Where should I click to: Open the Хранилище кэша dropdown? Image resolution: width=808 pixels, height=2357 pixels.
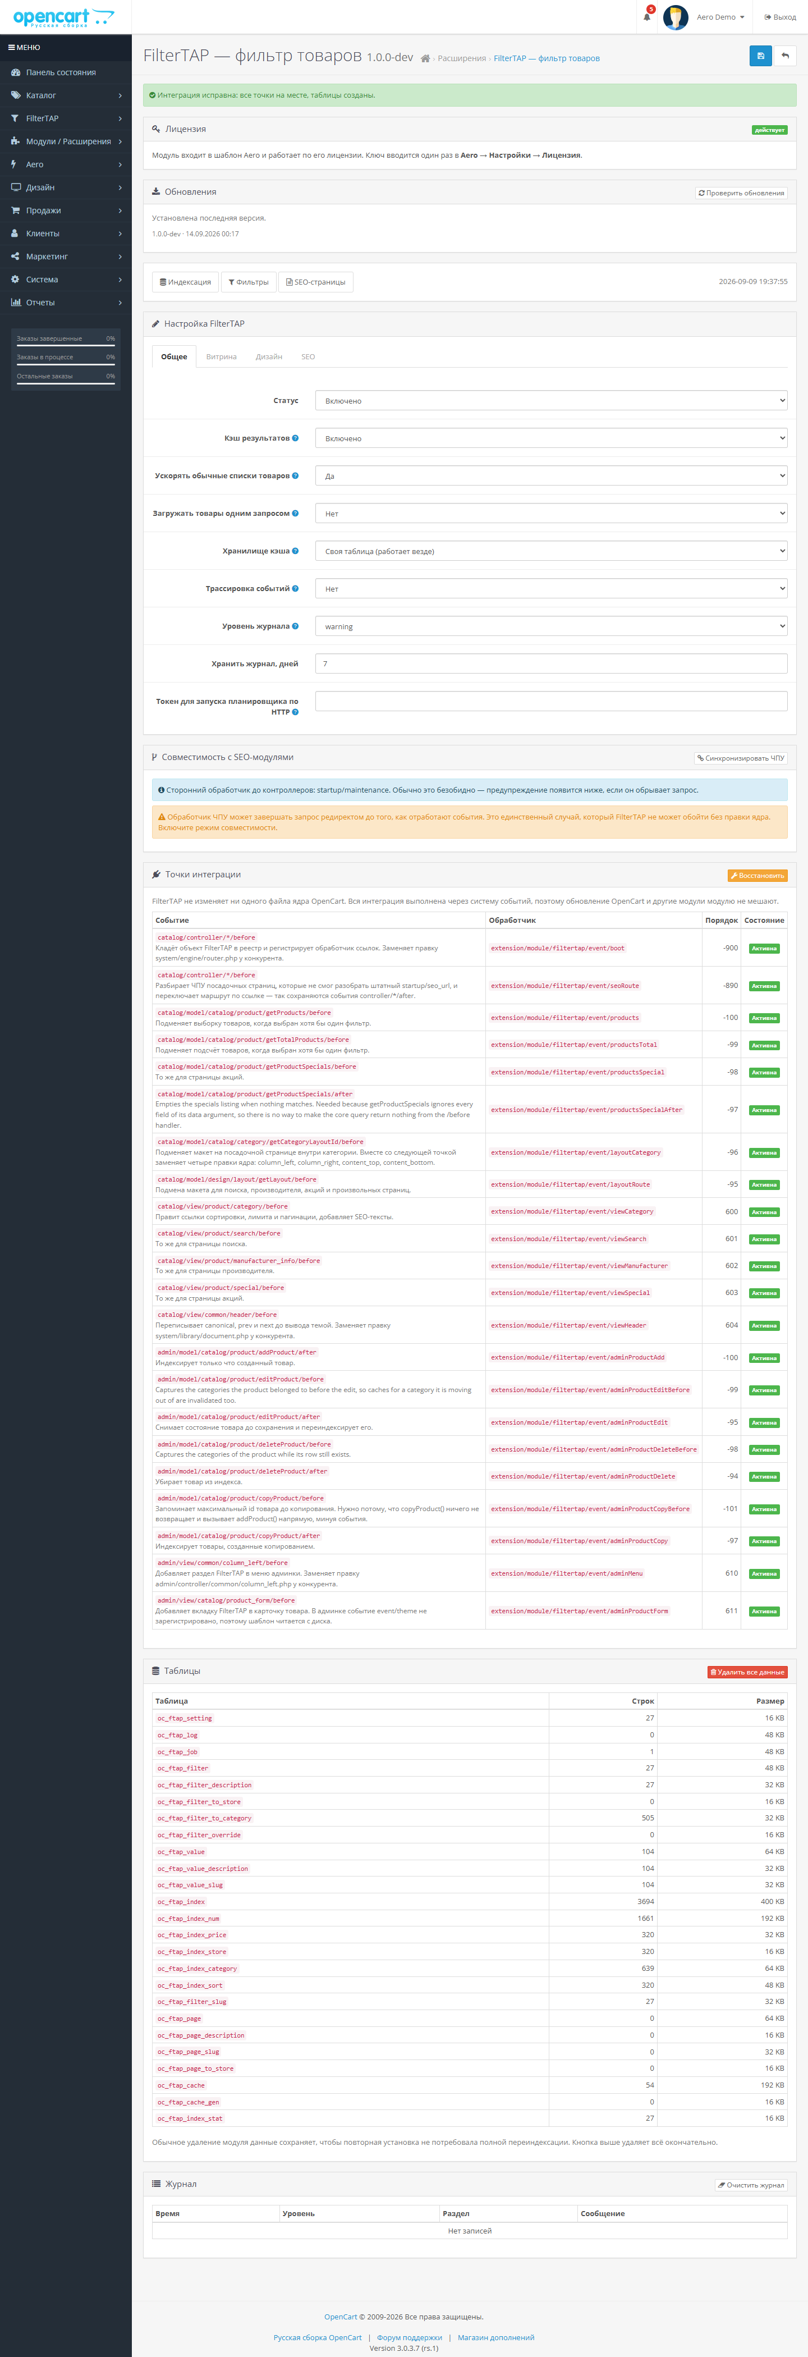[x=551, y=551]
